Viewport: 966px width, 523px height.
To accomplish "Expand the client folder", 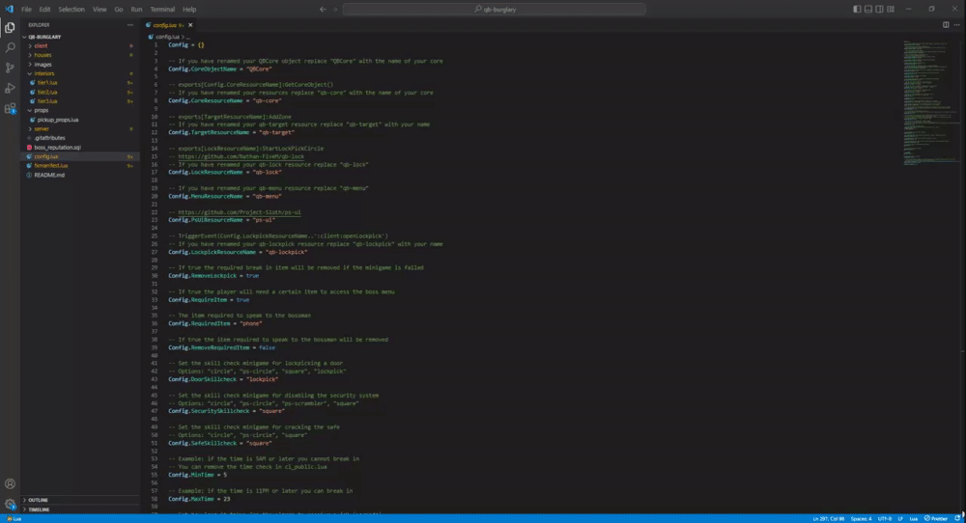I will coord(80,46).
